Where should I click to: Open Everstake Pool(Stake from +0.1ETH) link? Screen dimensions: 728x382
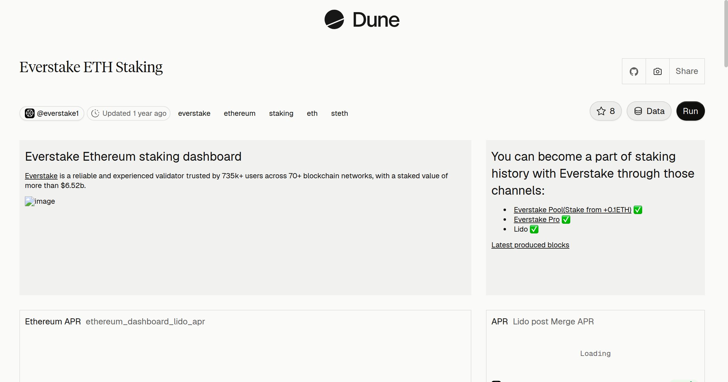click(x=572, y=210)
